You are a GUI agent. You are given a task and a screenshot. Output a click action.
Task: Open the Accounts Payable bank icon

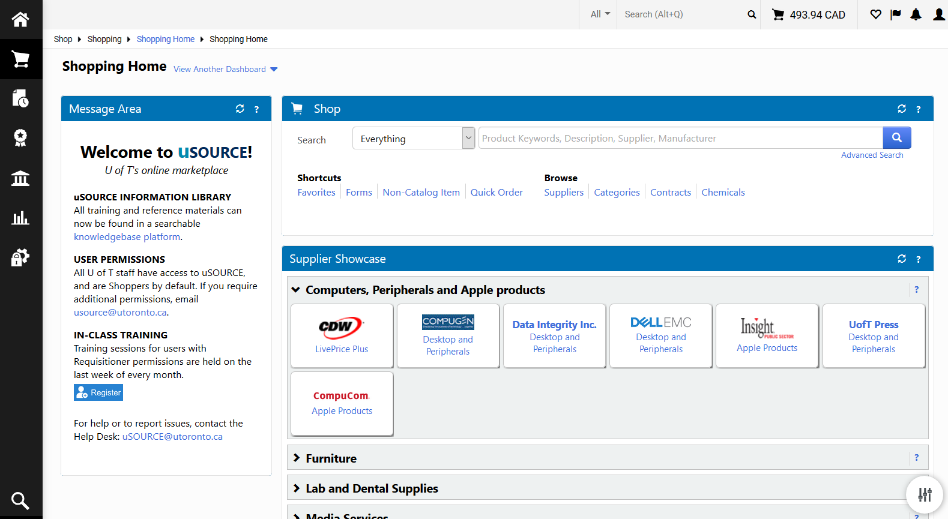point(20,178)
